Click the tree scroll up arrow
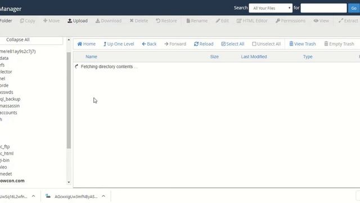The image size is (360, 203). coord(69,40)
